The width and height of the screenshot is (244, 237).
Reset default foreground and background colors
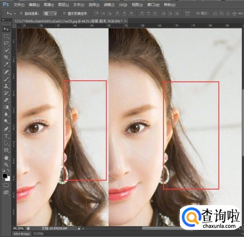pos(4,170)
